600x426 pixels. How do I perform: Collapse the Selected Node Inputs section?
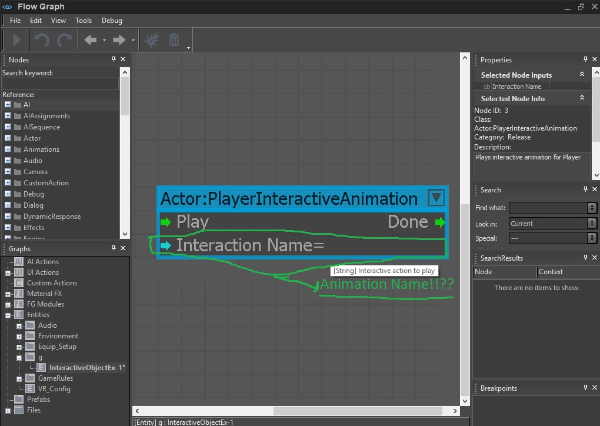click(582, 74)
